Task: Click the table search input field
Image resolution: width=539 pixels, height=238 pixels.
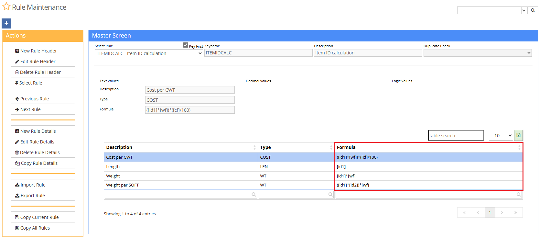Action: click(x=456, y=135)
